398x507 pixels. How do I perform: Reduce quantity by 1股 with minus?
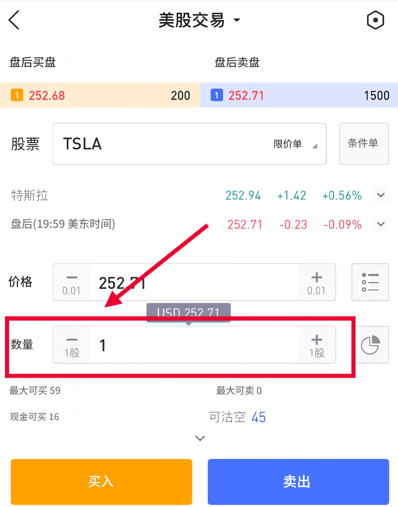coord(72,345)
